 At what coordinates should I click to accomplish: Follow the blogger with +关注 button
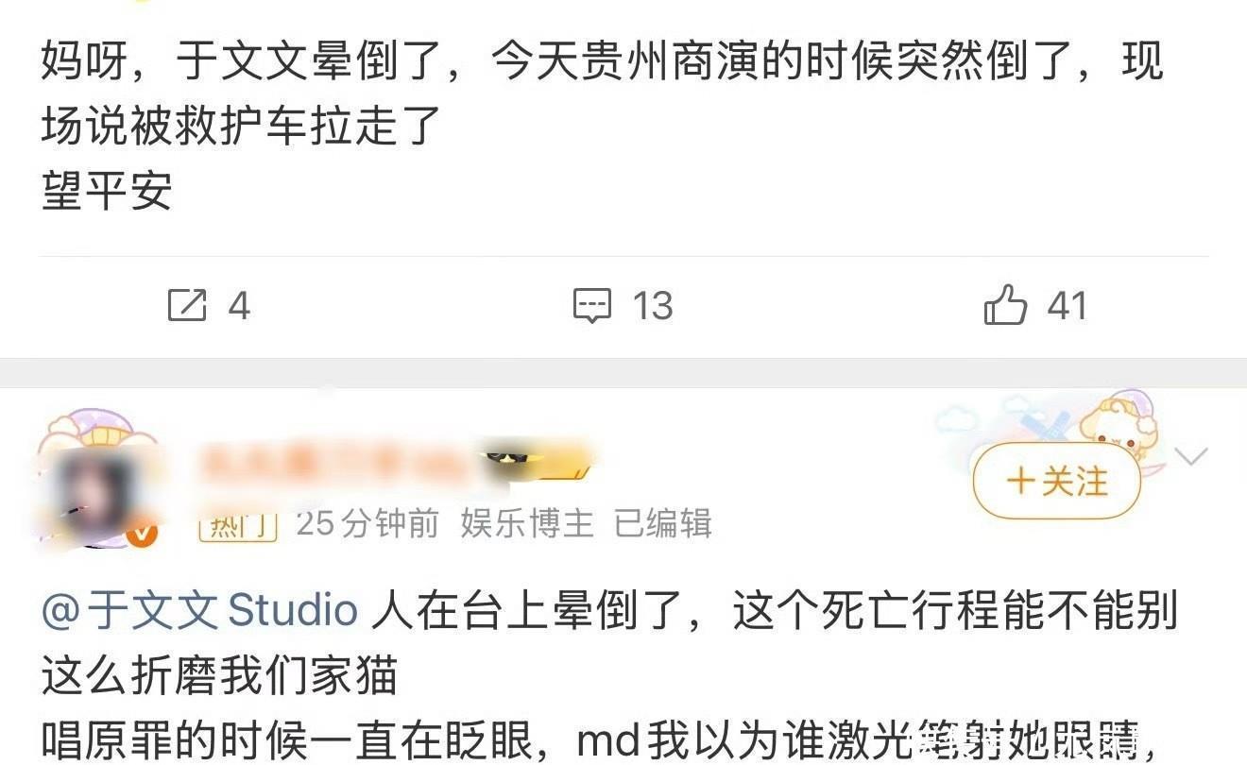pyautogui.click(x=1057, y=482)
